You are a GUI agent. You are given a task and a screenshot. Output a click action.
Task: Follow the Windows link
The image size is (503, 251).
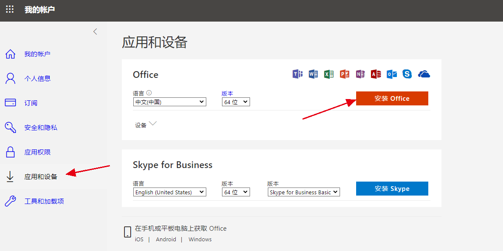200,239
